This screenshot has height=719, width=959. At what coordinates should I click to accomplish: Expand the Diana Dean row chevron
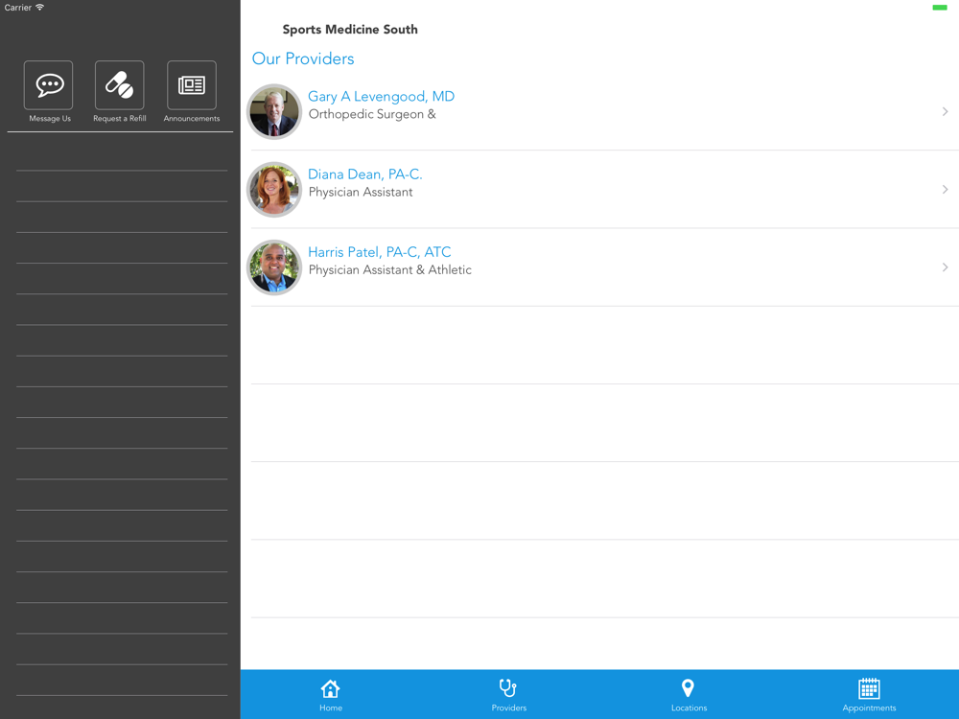(945, 190)
